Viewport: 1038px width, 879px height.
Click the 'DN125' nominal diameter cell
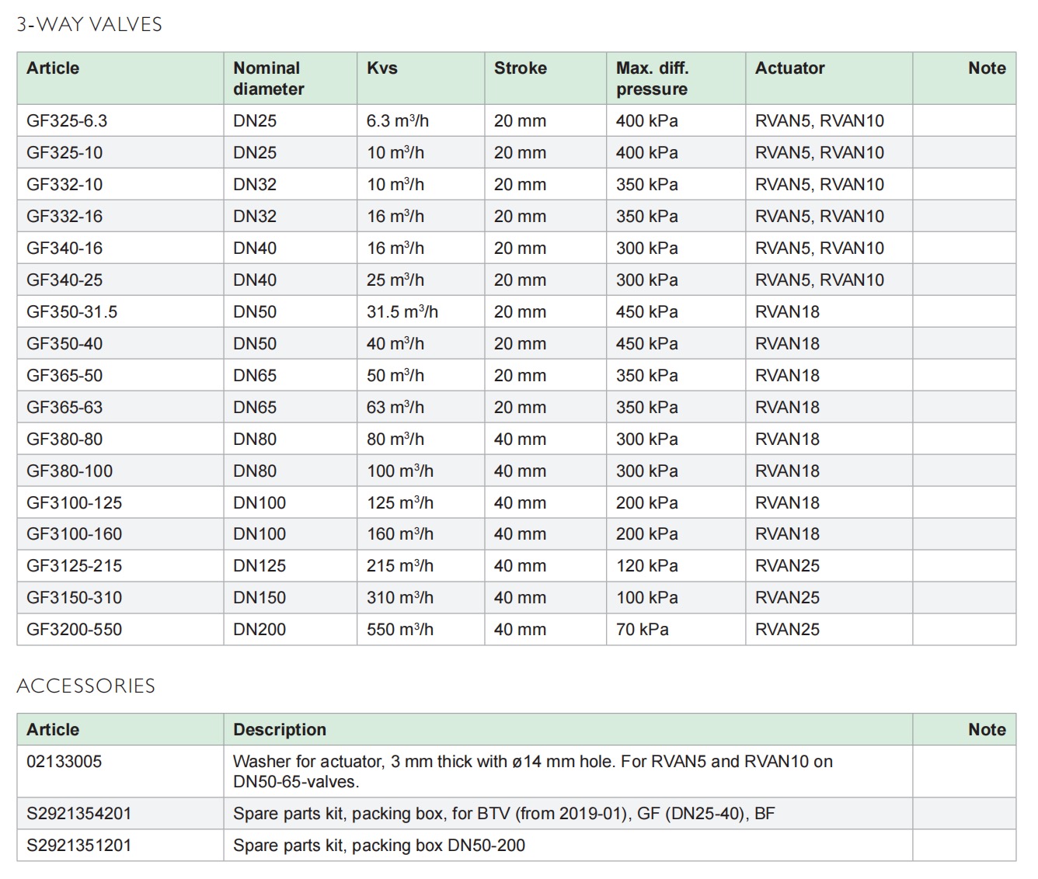[x=259, y=566]
